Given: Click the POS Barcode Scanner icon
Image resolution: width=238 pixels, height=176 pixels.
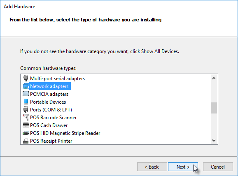Looking at the screenshot, I should [26, 117].
